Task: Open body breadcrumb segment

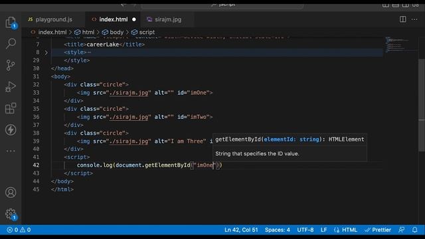Action: [113, 33]
